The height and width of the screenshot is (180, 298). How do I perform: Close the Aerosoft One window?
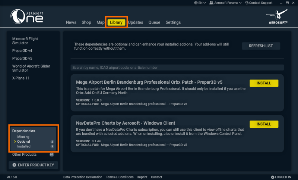[x=293, y=3]
